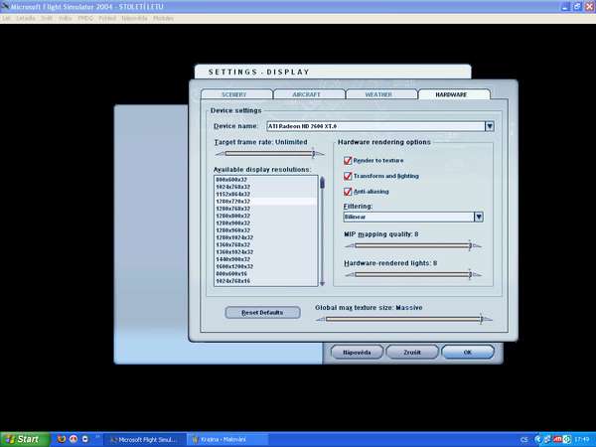Click the MIP mapping quality slider handle
The image size is (596, 447).
click(x=470, y=246)
